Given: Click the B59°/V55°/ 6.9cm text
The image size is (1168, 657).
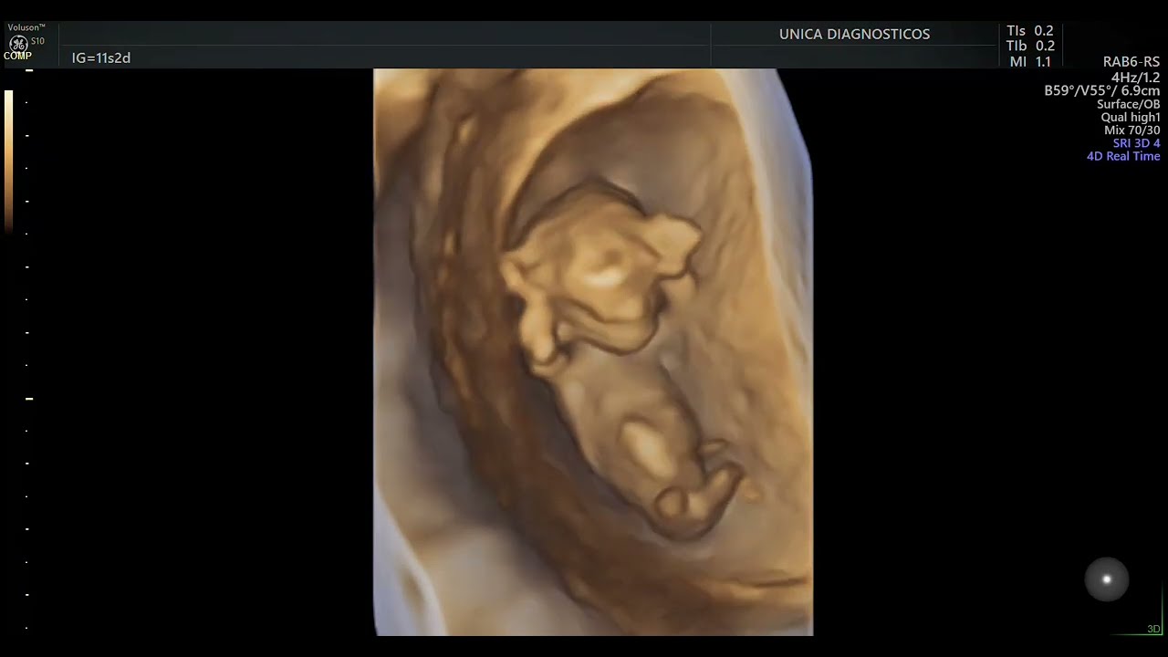Looking at the screenshot, I should tap(1102, 91).
